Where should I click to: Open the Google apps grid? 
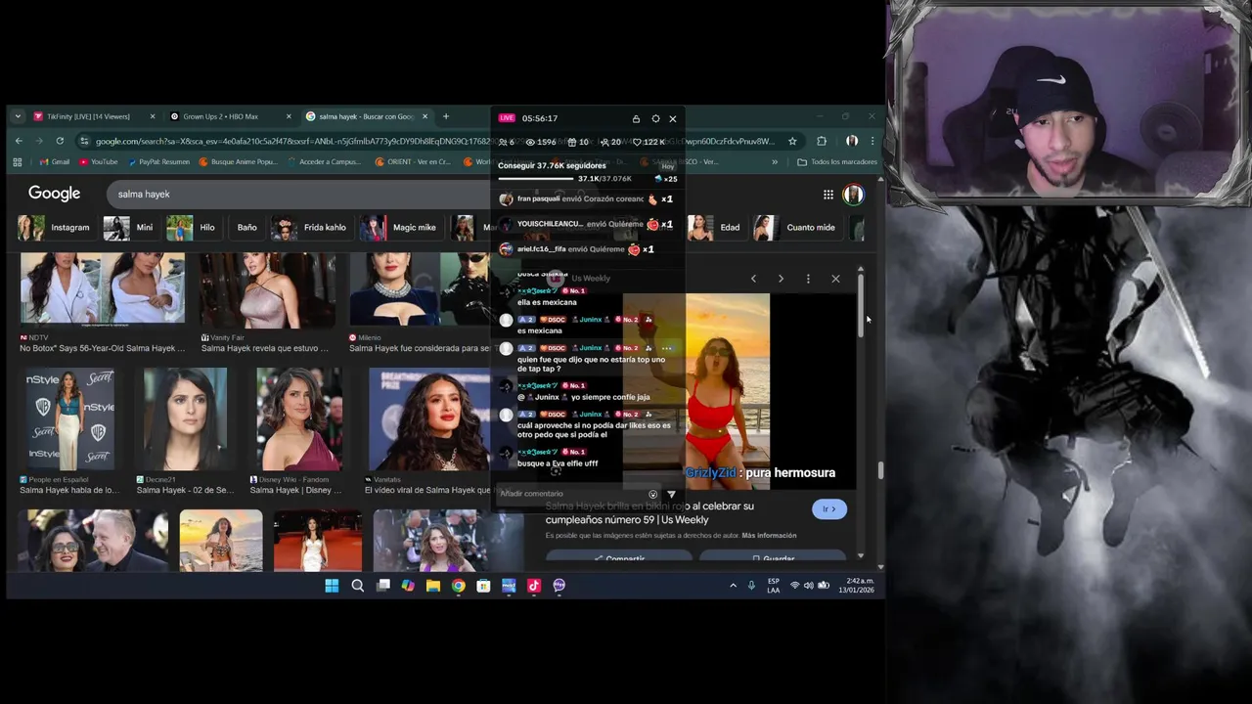point(827,195)
